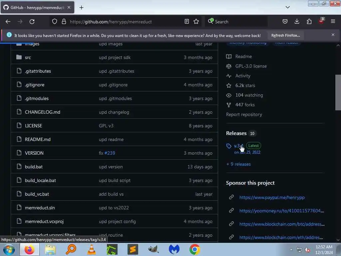Open blockchain.com btc address link
The width and height of the screenshot is (341, 256).
coord(282,224)
